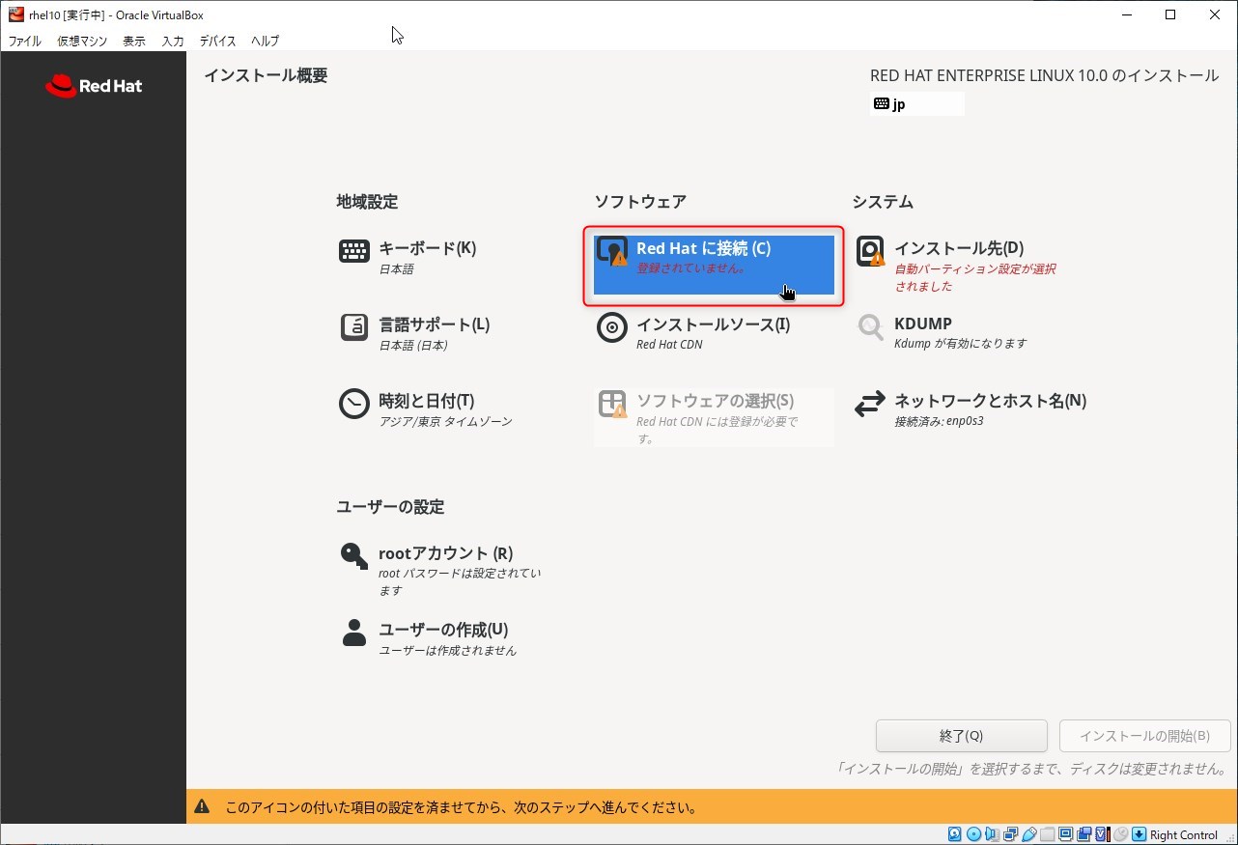Click Right Control host key indicator
This screenshot has height=845, width=1238.
coord(1183,835)
